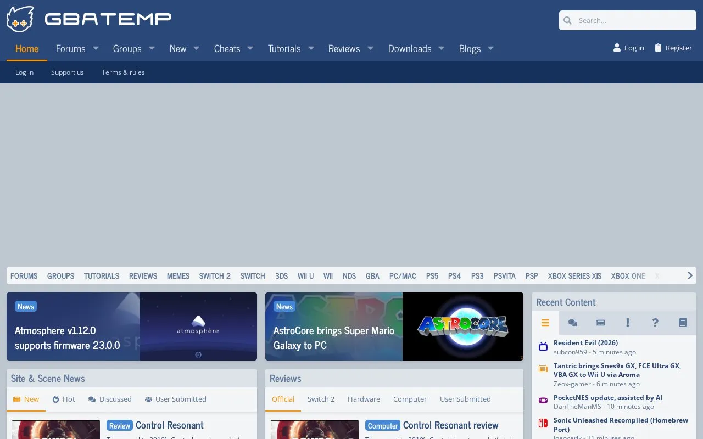Screen dimensions: 703x439
Task: Switch to the Discussed news tab
Action: tap(110, 399)
